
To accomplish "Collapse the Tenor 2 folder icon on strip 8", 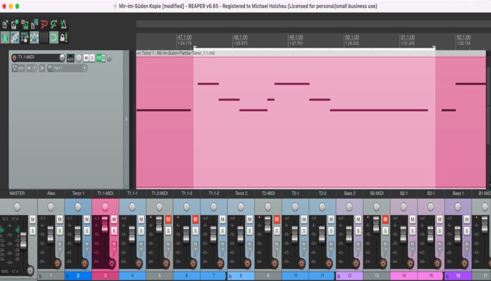I will [x=230, y=276].
